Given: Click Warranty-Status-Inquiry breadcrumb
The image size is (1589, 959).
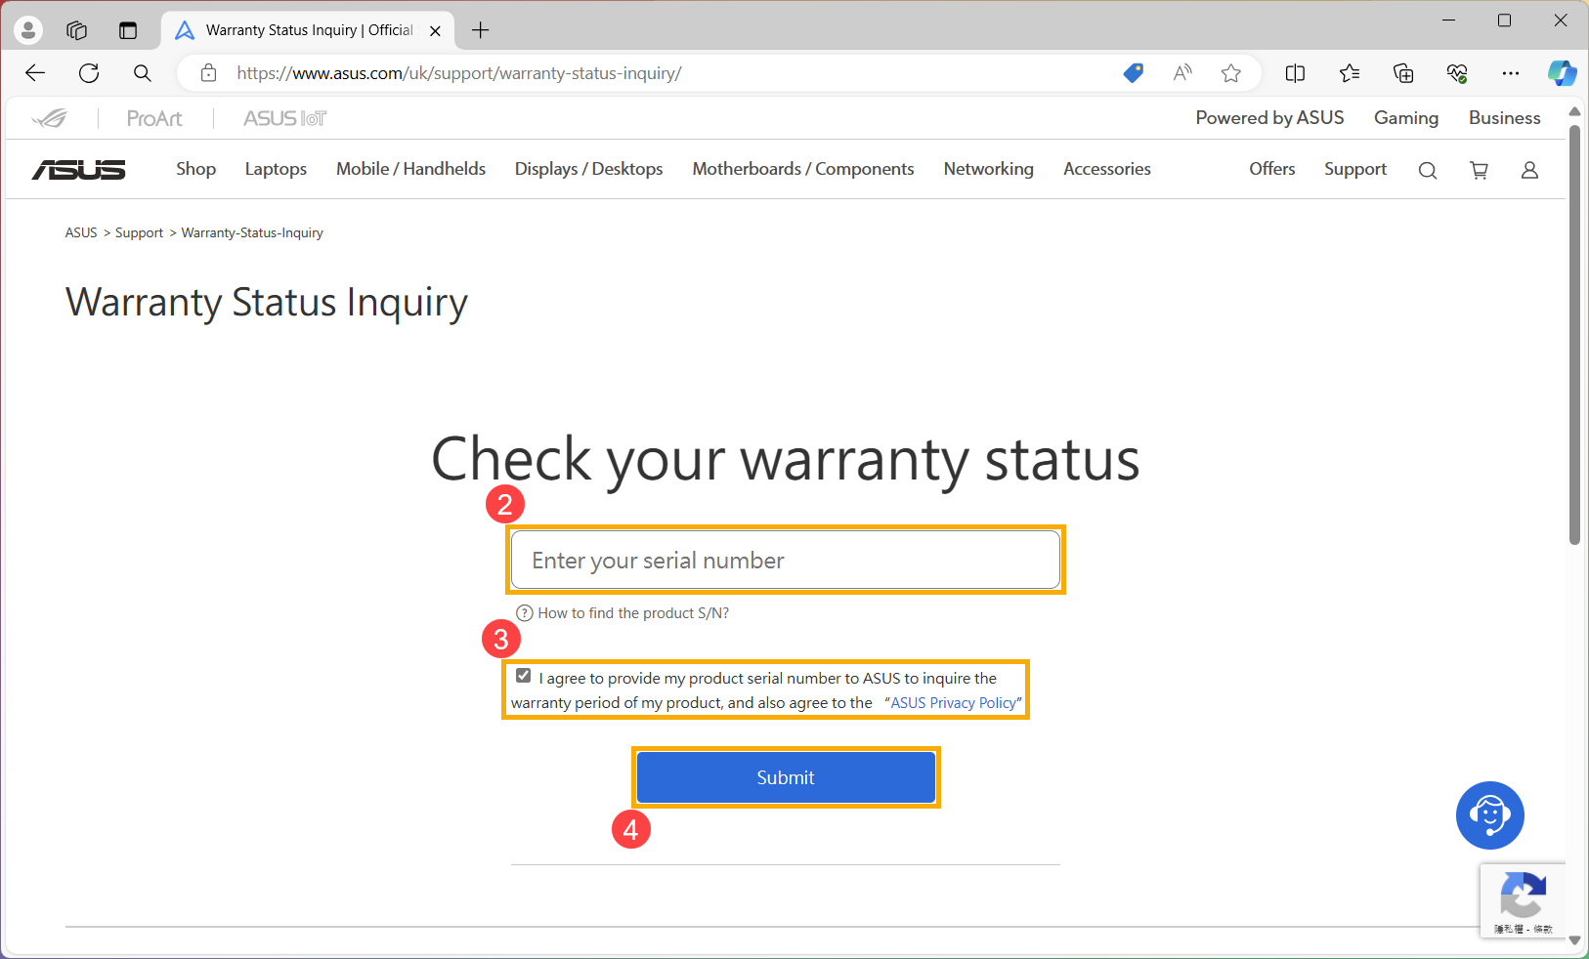Looking at the screenshot, I should coord(252,232).
